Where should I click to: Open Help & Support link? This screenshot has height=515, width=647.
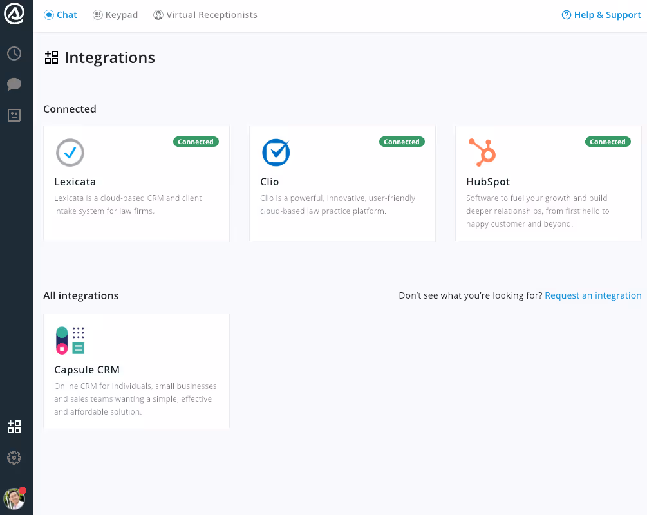tap(601, 15)
